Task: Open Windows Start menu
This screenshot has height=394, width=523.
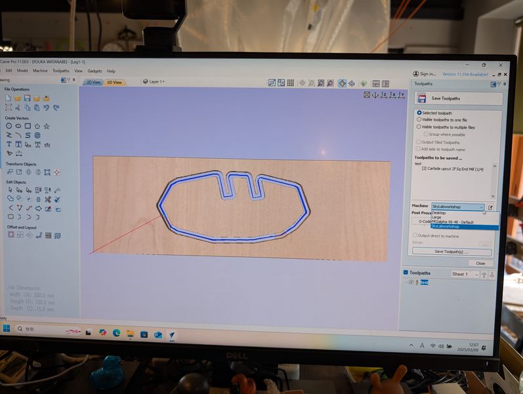Action: pyautogui.click(x=7, y=328)
